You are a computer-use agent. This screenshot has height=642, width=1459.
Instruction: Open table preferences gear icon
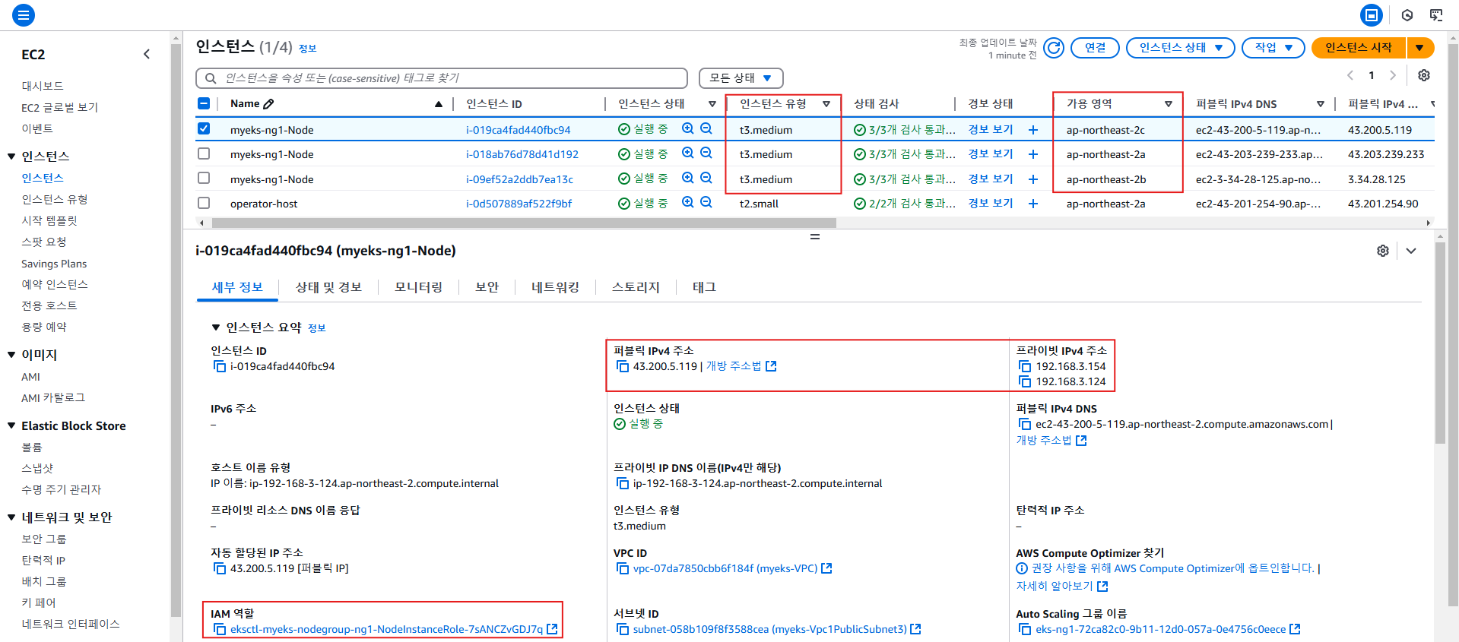(1424, 75)
